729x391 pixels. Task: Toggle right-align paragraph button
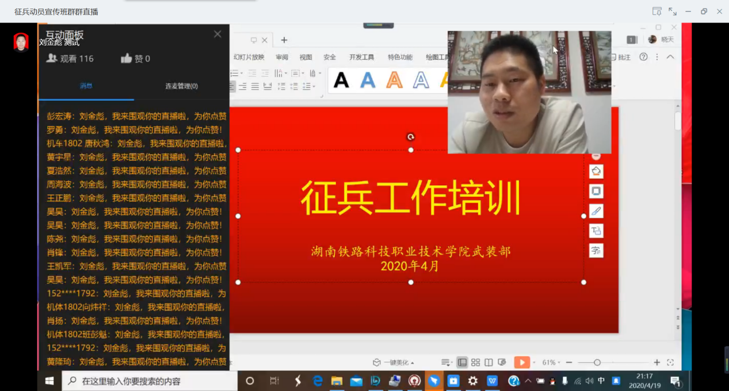coord(243,87)
